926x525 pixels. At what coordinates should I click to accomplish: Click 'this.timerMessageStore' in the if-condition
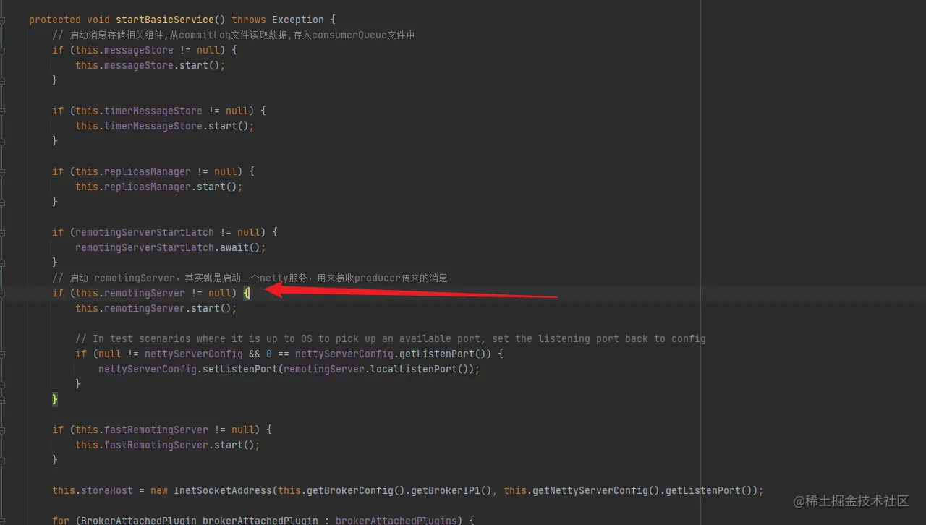(139, 111)
